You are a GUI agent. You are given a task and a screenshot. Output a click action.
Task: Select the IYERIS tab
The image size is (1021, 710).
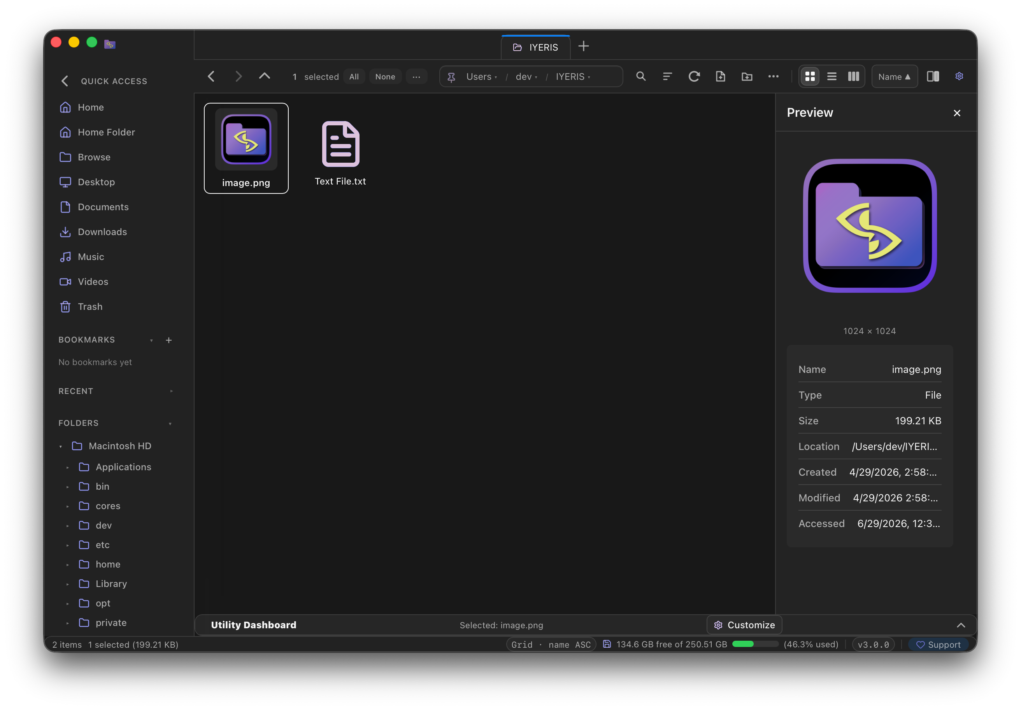536,47
